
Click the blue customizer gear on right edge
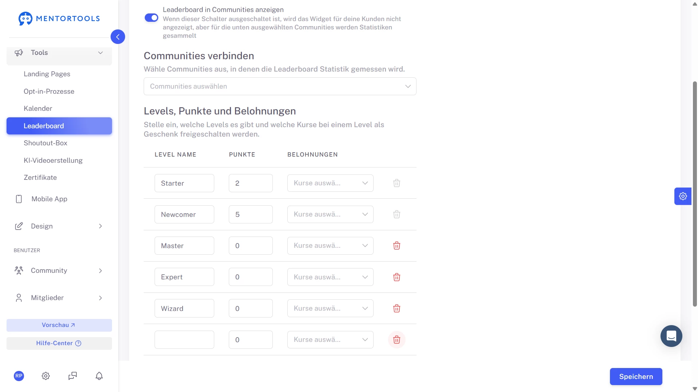(x=683, y=196)
